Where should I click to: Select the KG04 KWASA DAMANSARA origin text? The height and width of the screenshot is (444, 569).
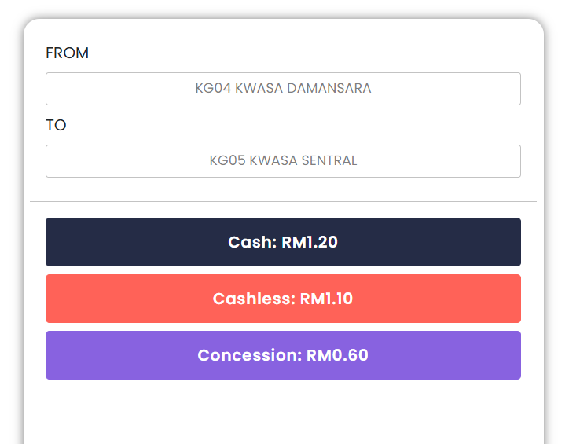coord(283,89)
